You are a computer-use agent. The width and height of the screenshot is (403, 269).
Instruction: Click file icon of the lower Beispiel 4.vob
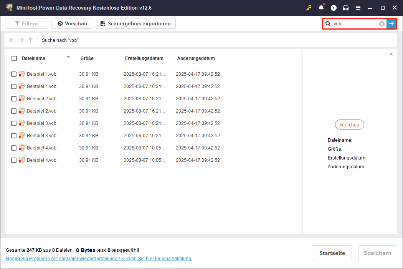[x=21, y=160]
